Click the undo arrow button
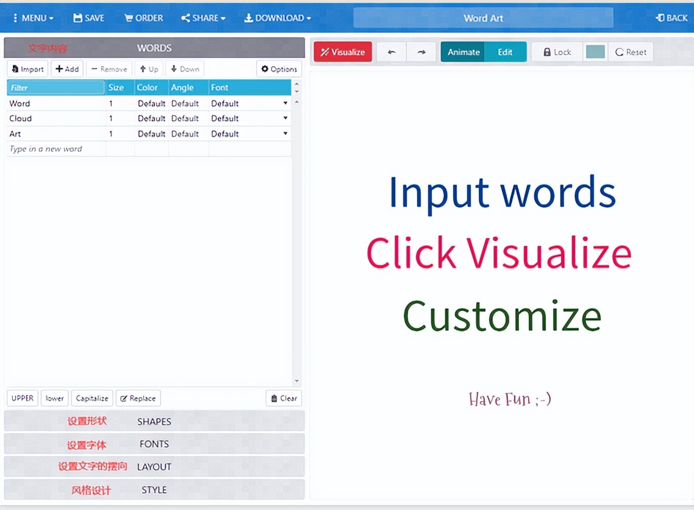The height and width of the screenshot is (510, 694). tap(391, 52)
